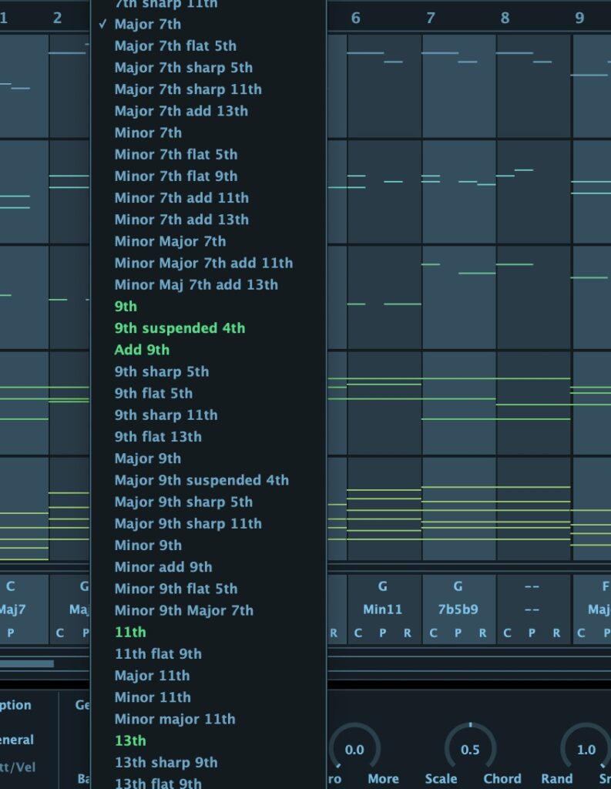Toggle the C button under G Min11
611x789 pixels.
(358, 633)
